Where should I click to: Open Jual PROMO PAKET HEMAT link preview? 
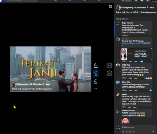click(136, 54)
